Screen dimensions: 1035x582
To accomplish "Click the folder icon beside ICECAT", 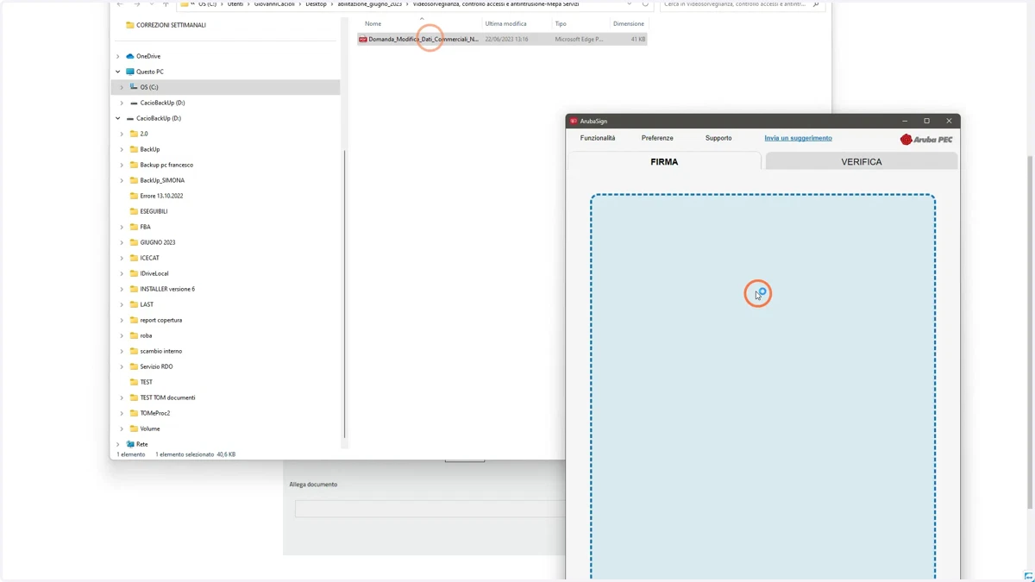I will [134, 258].
